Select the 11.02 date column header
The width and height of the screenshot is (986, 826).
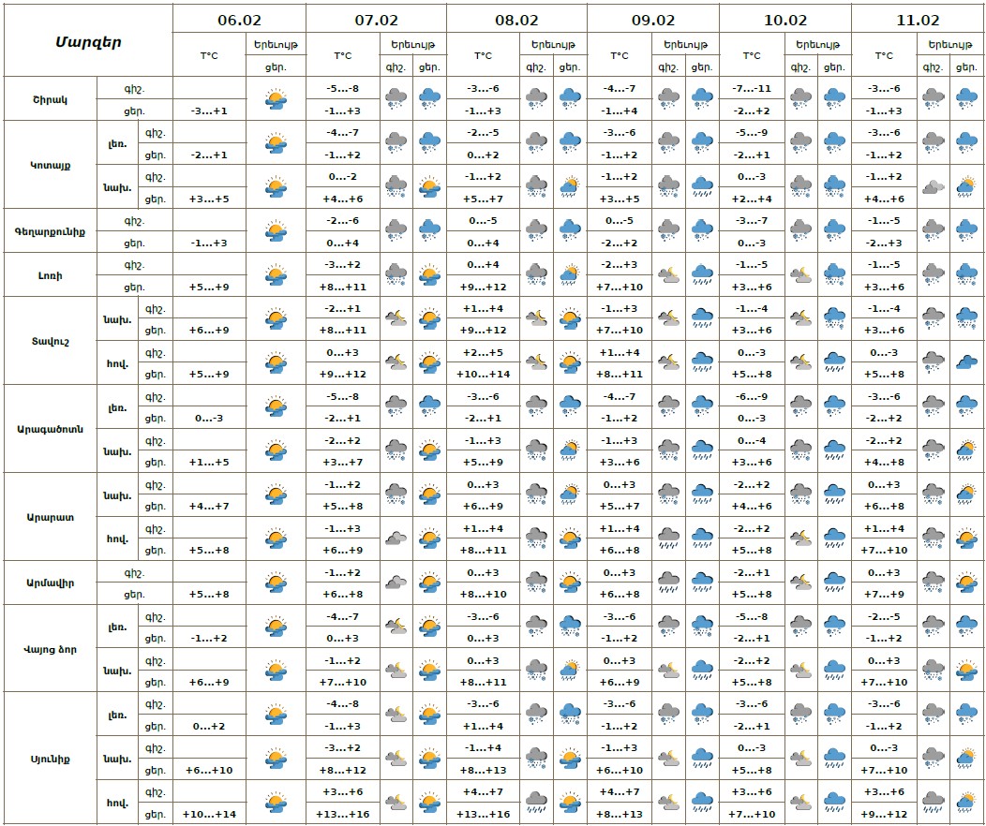tap(919, 19)
